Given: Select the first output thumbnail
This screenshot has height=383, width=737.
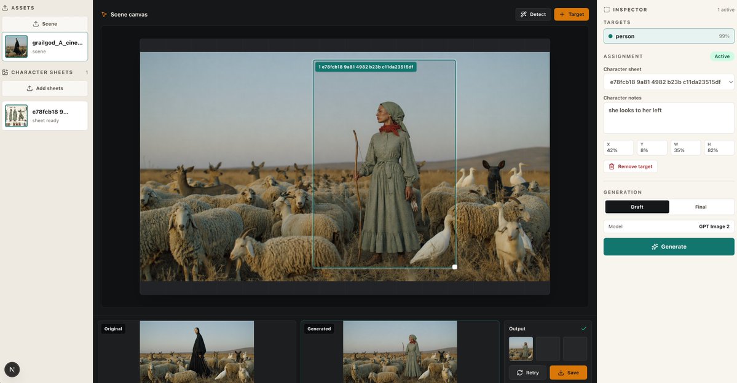Looking at the screenshot, I should click(x=521, y=349).
